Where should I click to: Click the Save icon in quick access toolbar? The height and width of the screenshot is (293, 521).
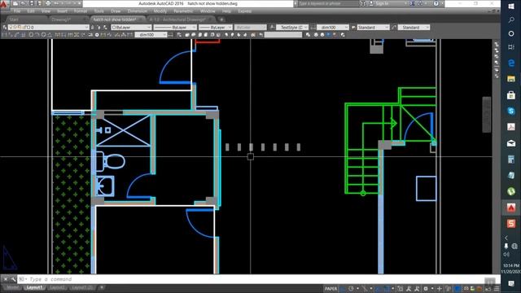32,3
